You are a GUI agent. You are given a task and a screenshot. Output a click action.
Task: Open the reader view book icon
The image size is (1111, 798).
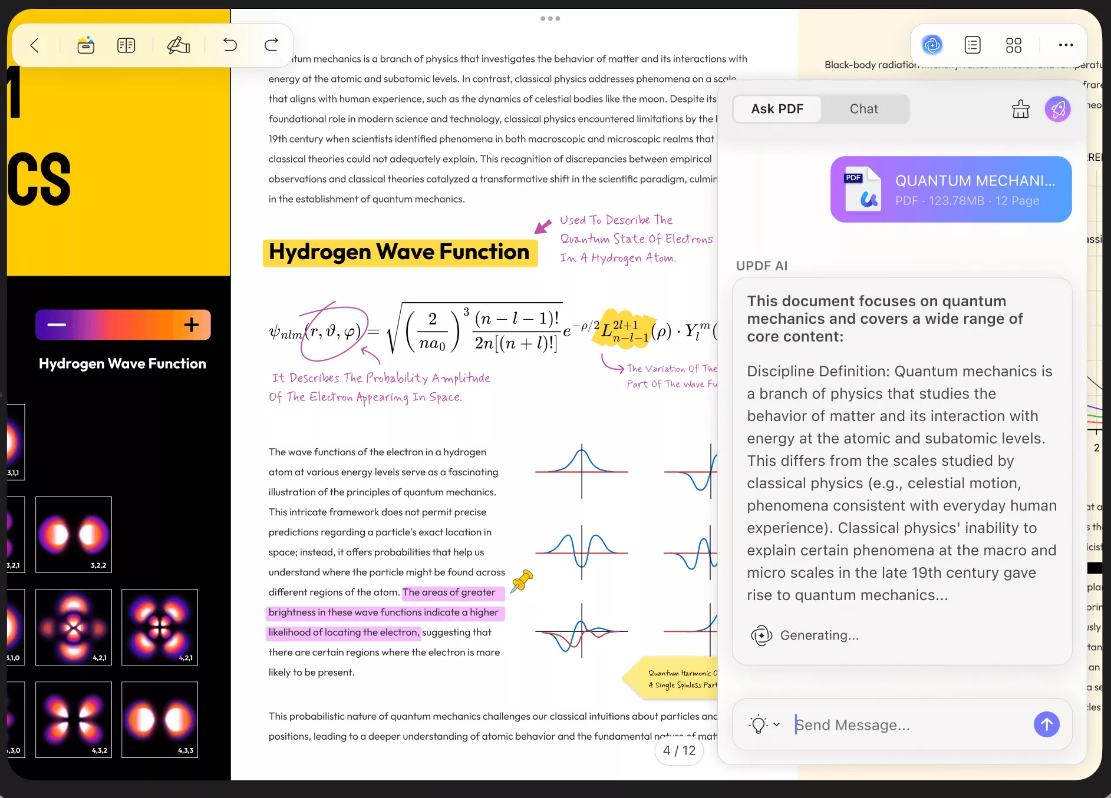(126, 45)
